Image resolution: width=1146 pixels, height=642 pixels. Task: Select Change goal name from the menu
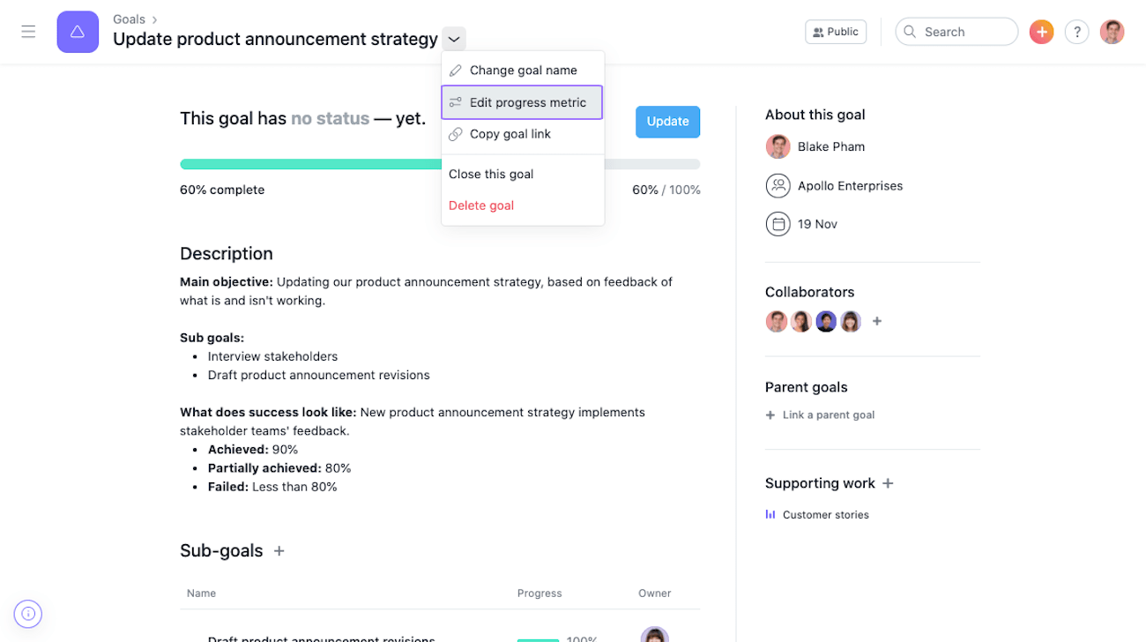[523, 71]
